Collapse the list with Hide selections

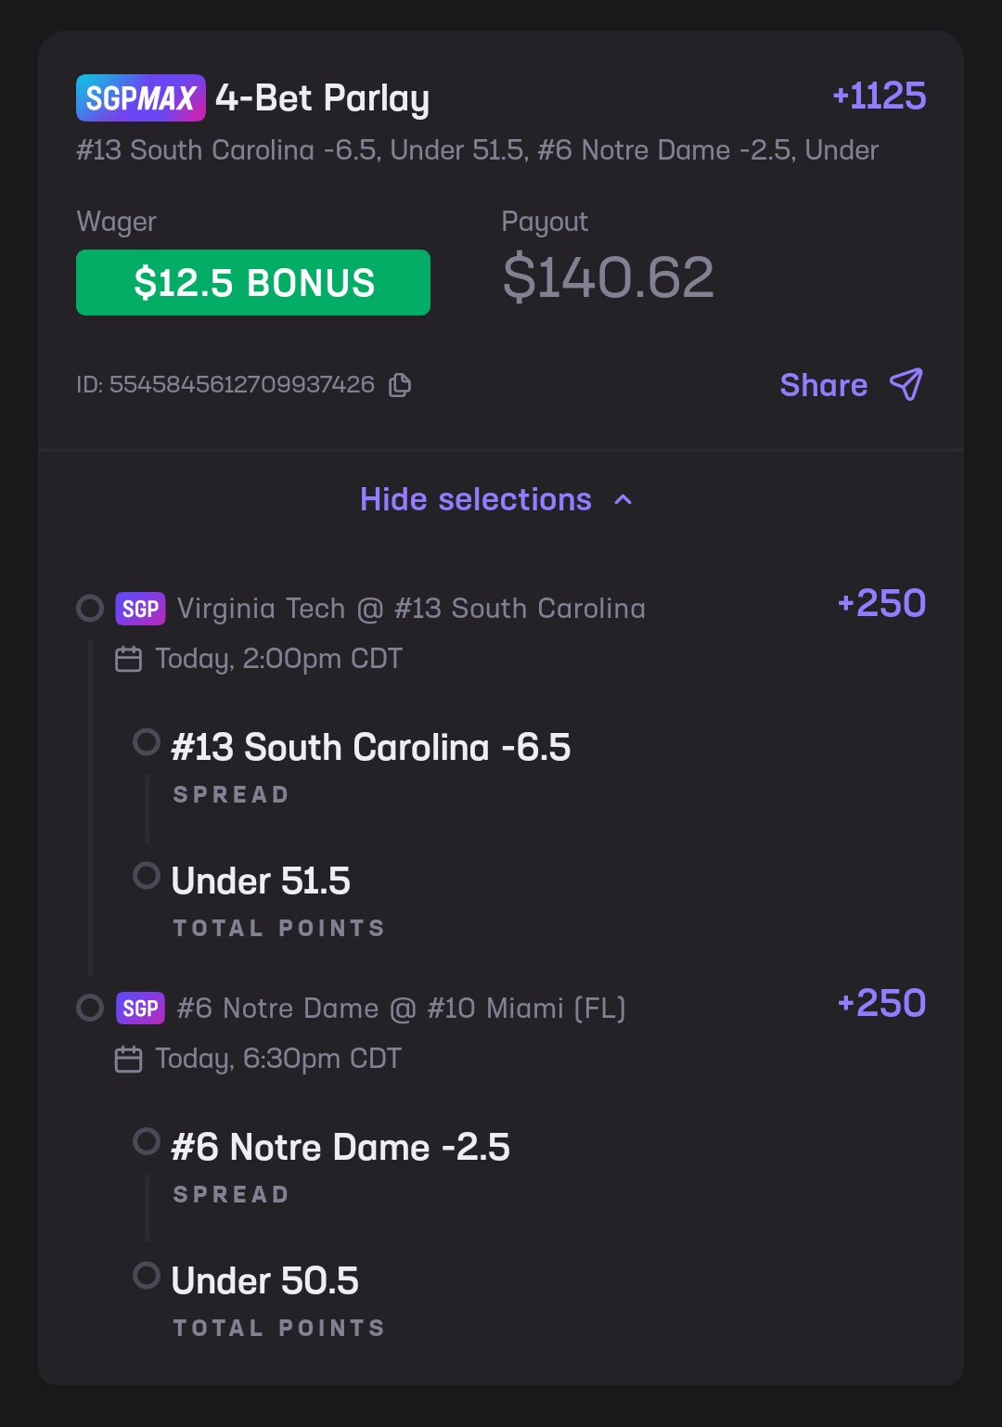(476, 499)
